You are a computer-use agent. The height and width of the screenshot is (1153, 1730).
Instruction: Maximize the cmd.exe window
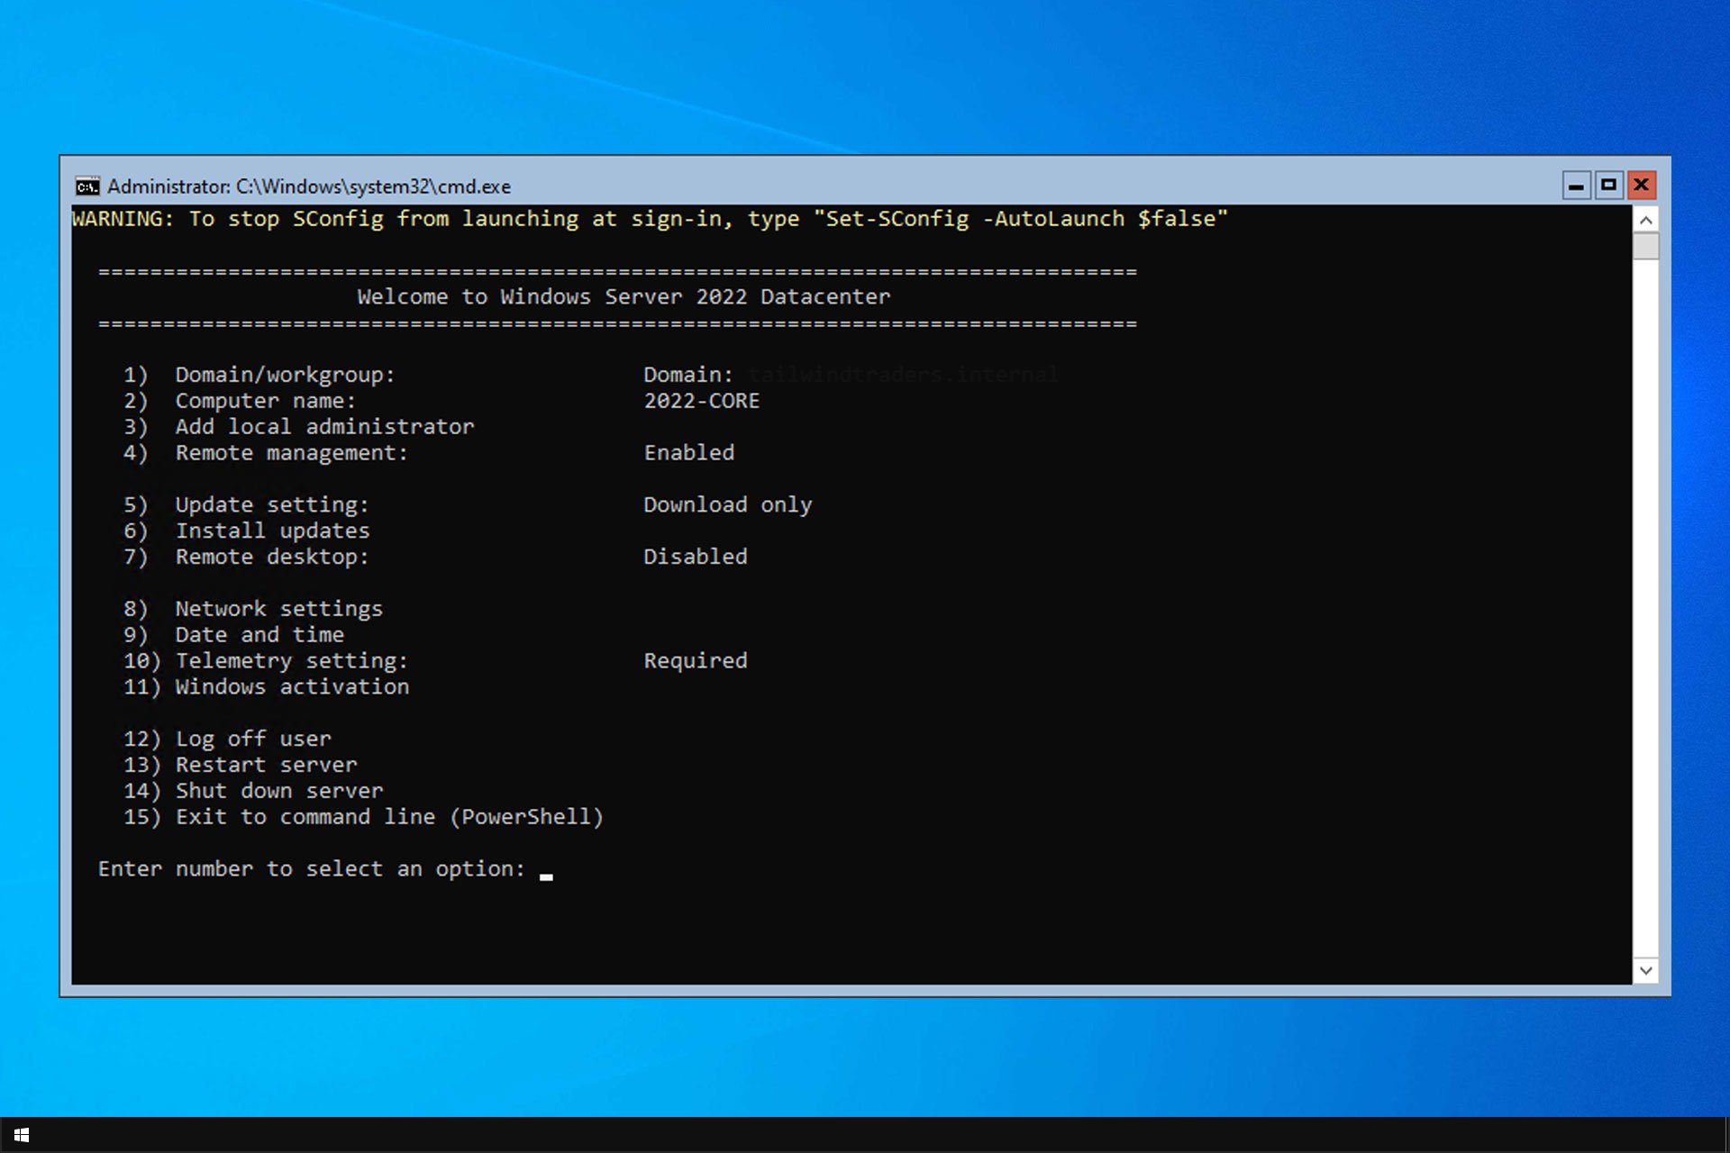[1608, 186]
